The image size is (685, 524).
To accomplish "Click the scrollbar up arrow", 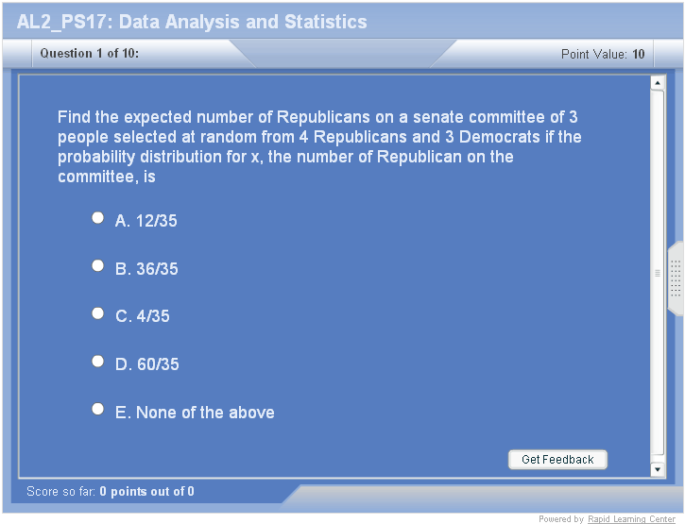I will tap(658, 84).
